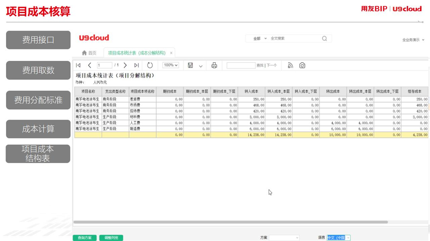Viewport: 430px width, 241px height.
Task: Click the find text input field
Action: 241,65
